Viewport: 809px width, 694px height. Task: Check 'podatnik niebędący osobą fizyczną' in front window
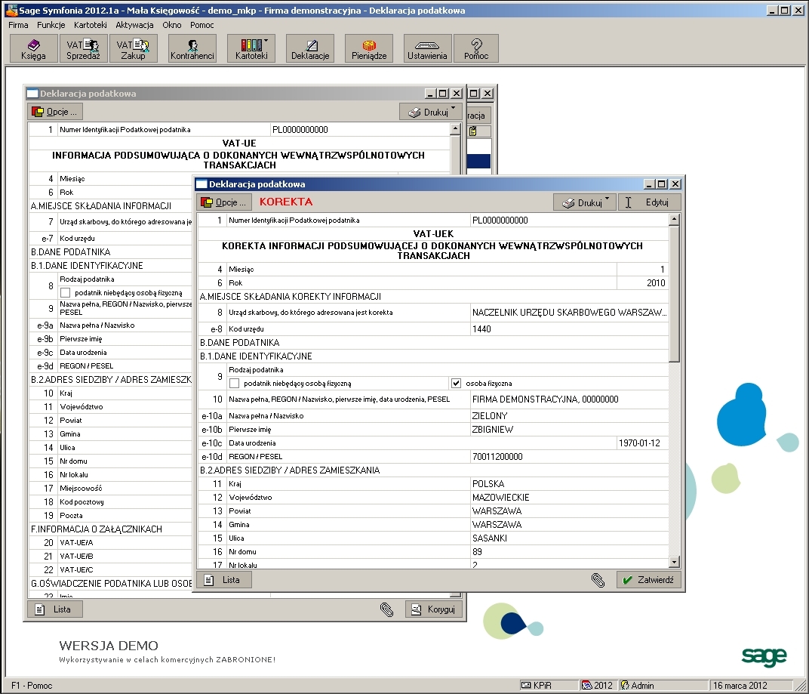235,383
